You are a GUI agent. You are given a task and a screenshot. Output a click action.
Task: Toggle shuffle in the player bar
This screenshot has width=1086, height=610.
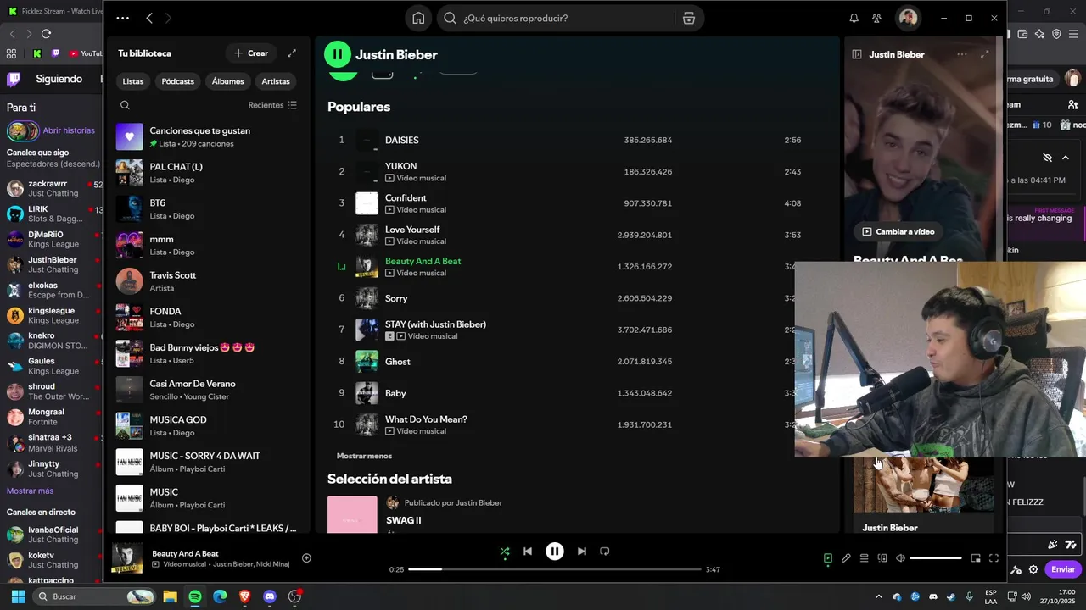point(505,552)
